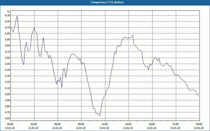Image resolution: width=210 pixels, height=131 pixels.
Task: Click the 5,20 y-axis tick label
Action: 7,82
